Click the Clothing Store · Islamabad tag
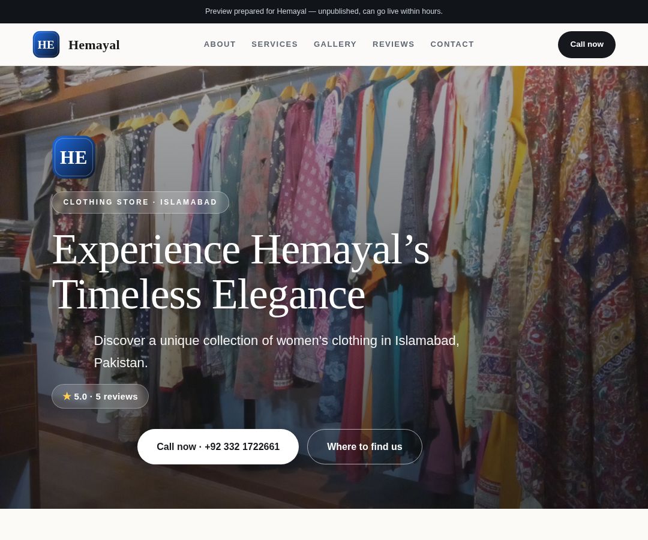 pos(140,202)
